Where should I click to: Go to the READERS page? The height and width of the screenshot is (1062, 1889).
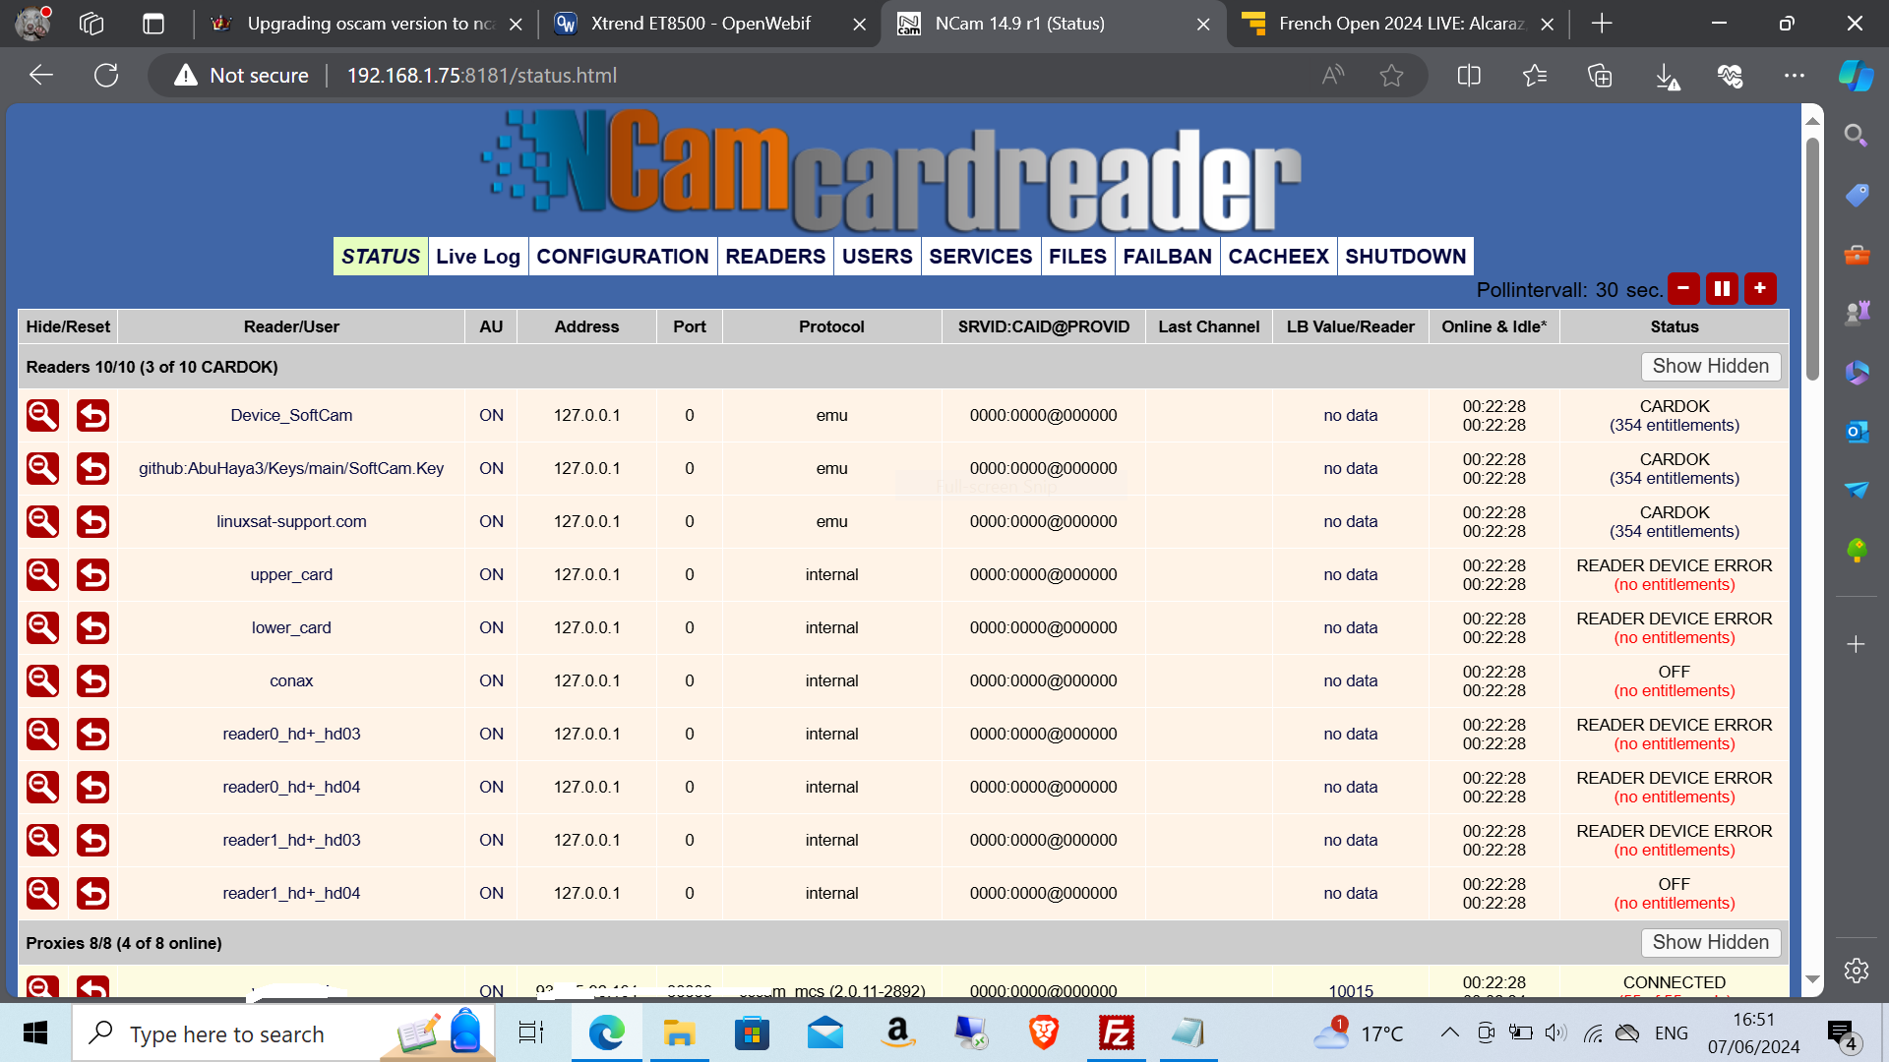775,257
